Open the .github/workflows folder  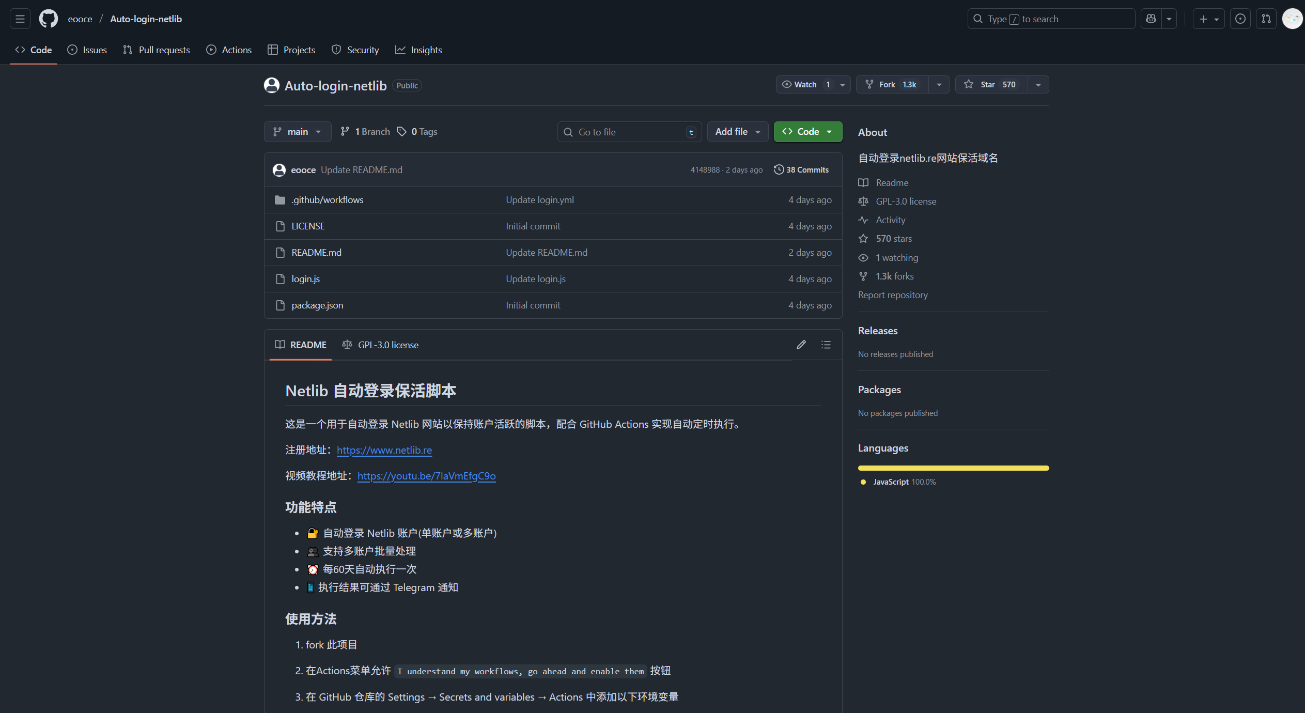pyautogui.click(x=327, y=200)
